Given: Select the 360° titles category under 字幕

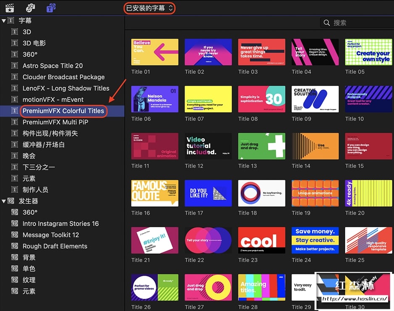Looking at the screenshot, I should point(62,55).
